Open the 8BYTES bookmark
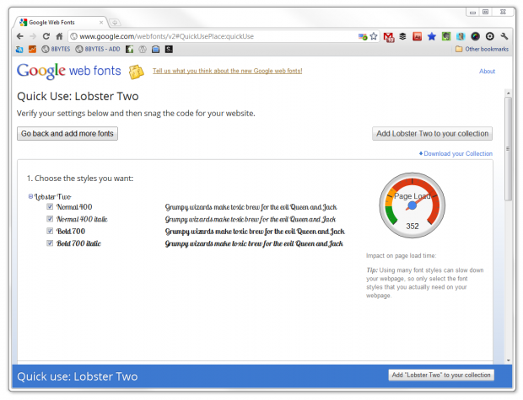 pyautogui.click(x=56, y=50)
